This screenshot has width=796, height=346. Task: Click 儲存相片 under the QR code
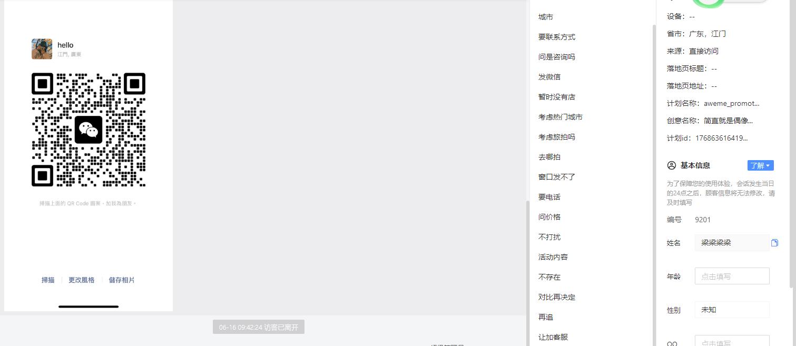(x=122, y=280)
